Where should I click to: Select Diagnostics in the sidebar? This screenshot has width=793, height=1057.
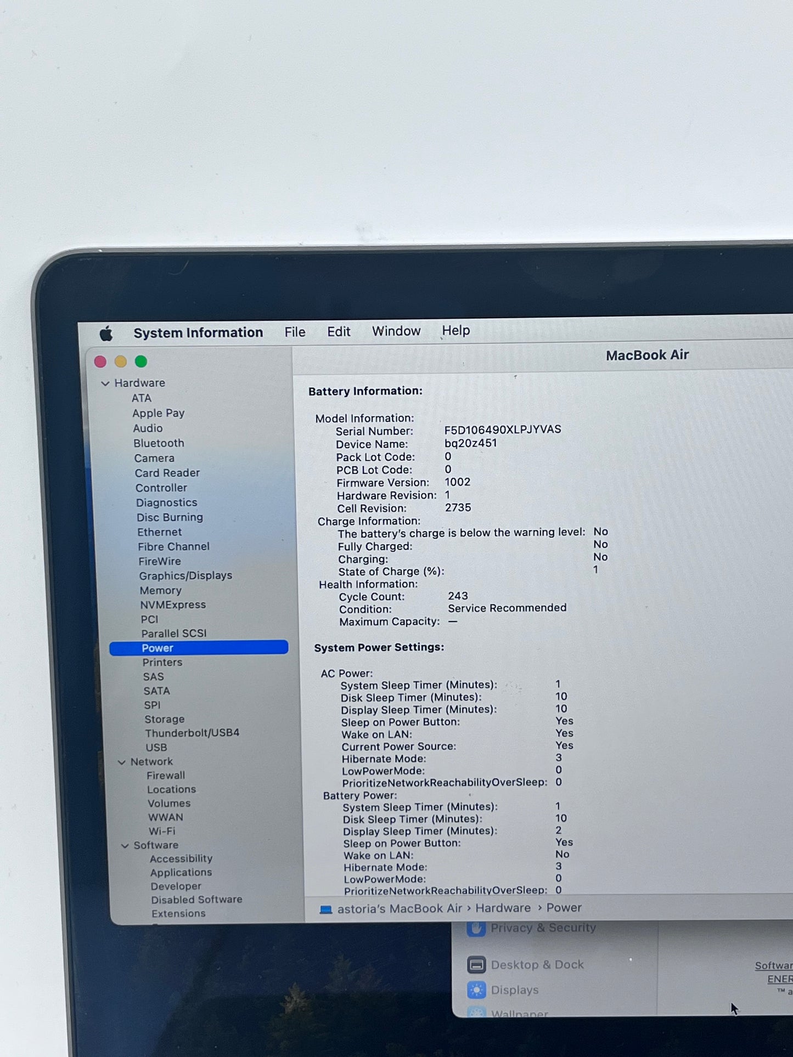167,502
